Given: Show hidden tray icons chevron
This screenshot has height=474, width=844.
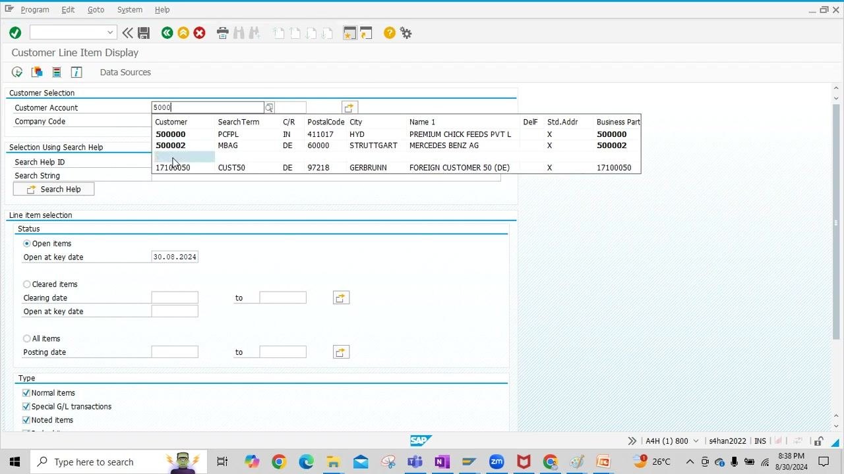Looking at the screenshot, I should (x=690, y=461).
